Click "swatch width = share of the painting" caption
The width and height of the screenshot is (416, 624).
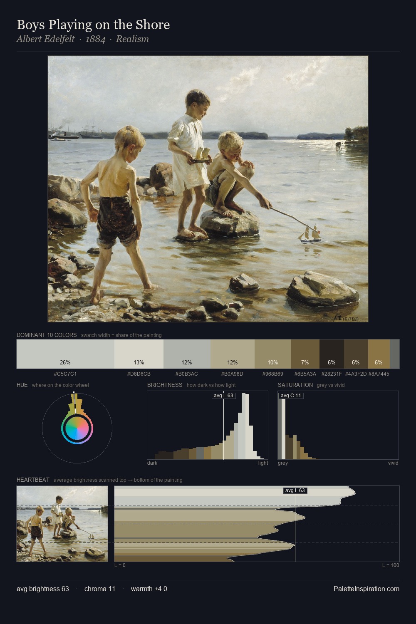[121, 335]
